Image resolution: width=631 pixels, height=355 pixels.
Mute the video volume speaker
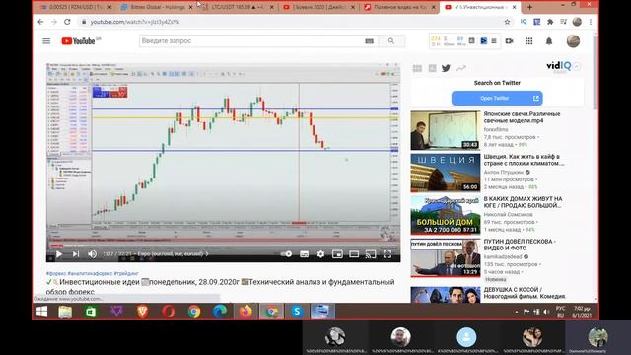(92, 254)
